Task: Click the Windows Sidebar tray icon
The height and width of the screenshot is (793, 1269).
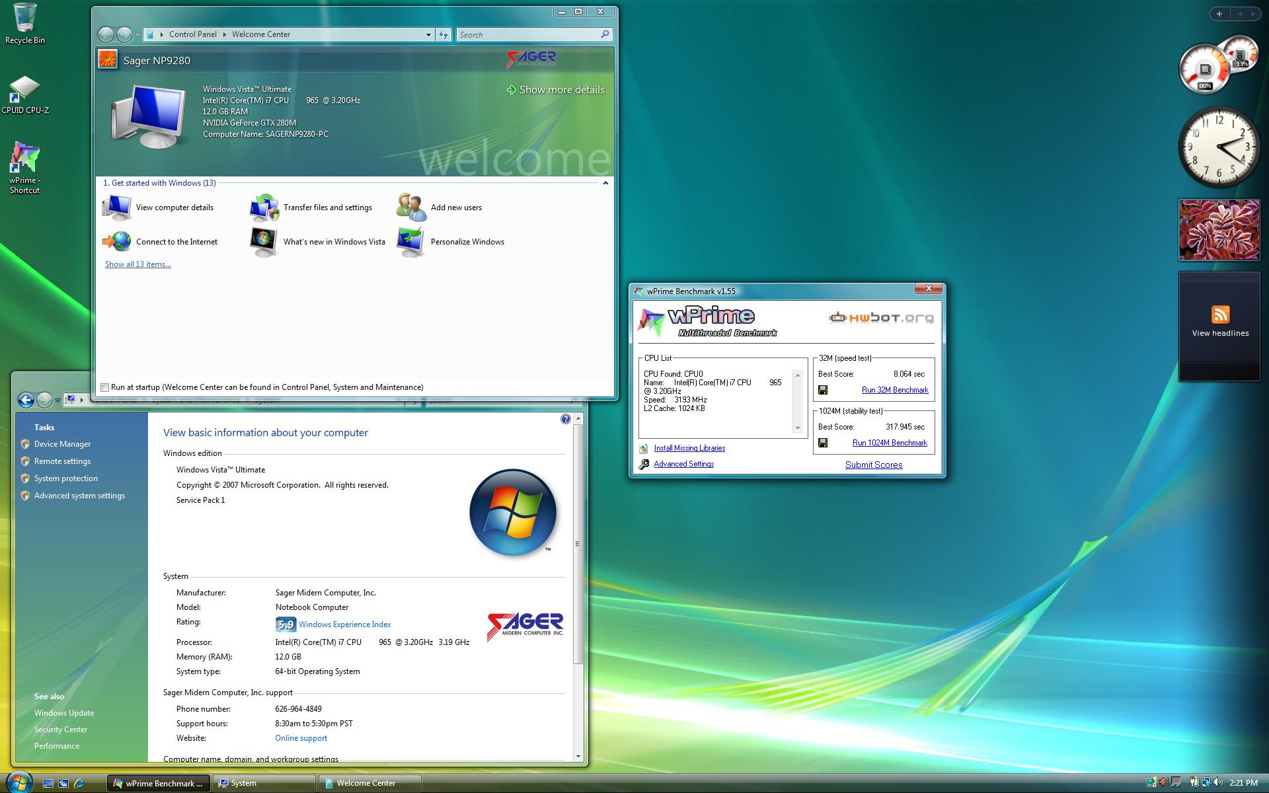Action: click(1152, 782)
